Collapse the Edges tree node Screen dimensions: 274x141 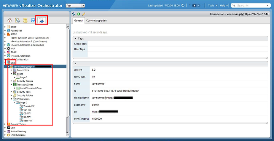point(11,74)
